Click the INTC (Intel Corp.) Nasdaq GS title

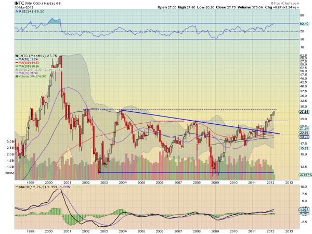pyautogui.click(x=37, y=4)
